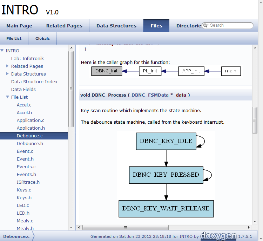Collapse the INTRO root tree node
Viewport: 263px width, 241px height.
[x=2, y=51]
